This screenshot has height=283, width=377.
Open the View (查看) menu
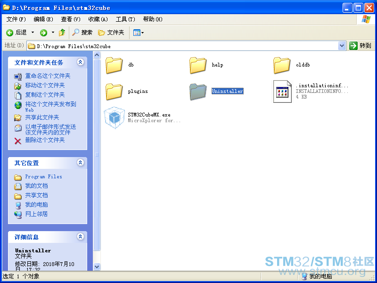point(71,19)
